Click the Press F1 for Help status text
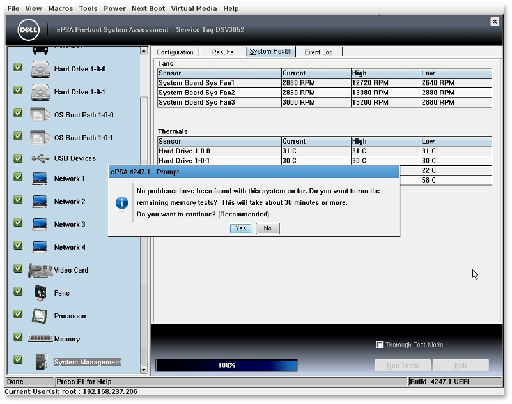This screenshot has width=512, height=404. click(84, 382)
